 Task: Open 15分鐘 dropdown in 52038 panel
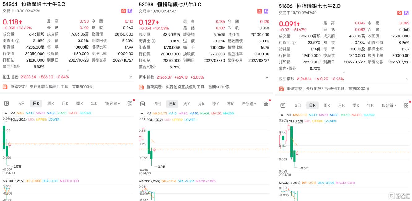coord(249,104)
